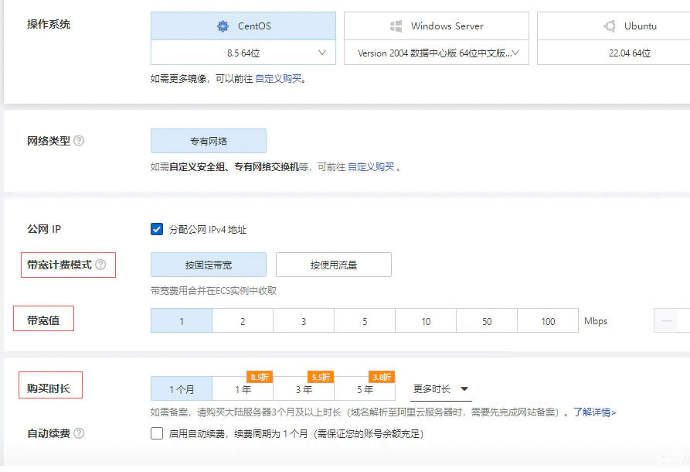Open the Ubuntu 22.04 64位 version dropdown
Image resolution: width=690 pixels, height=472 pixels.
pyautogui.click(x=614, y=53)
